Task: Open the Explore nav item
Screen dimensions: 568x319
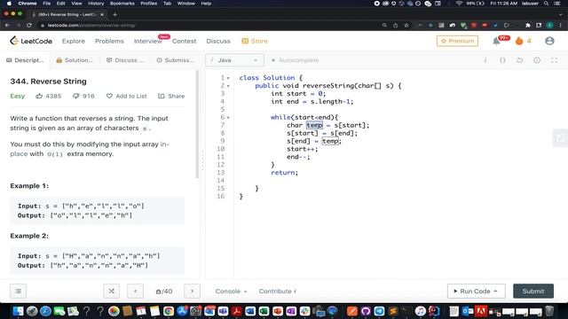Action: click(73, 41)
